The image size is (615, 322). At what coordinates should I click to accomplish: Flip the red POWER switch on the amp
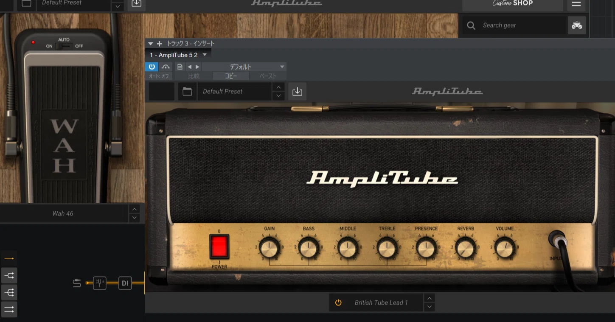pos(219,247)
